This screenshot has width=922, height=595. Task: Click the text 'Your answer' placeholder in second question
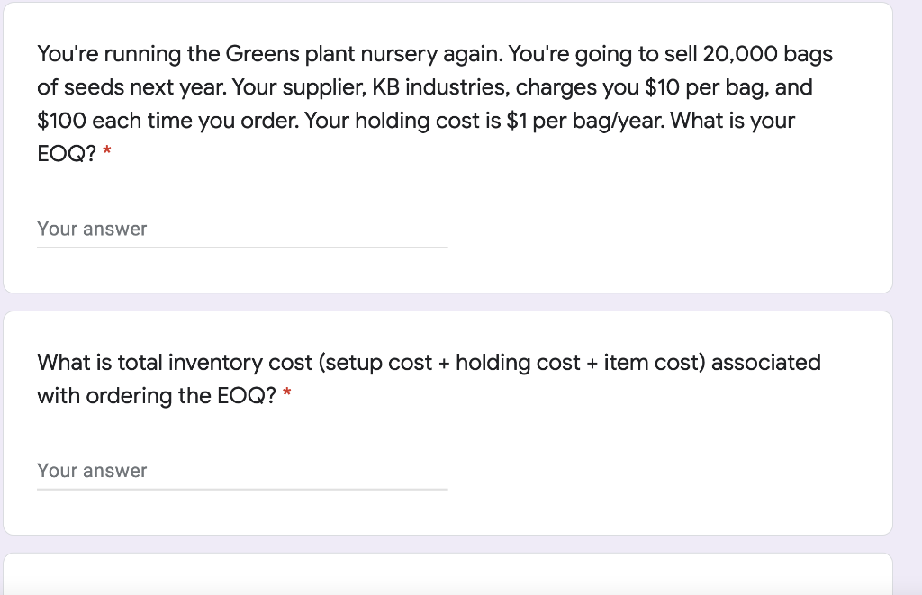(x=91, y=470)
